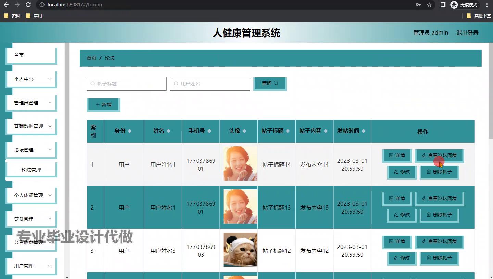
Task: Click 退出登录 to log out
Action: (467, 33)
